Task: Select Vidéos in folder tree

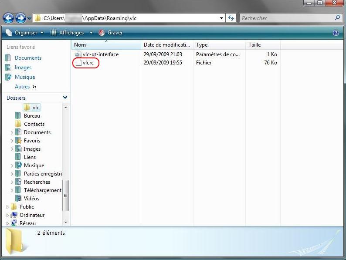Action: [x=31, y=199]
